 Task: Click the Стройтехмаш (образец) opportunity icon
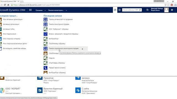pos(45,43)
